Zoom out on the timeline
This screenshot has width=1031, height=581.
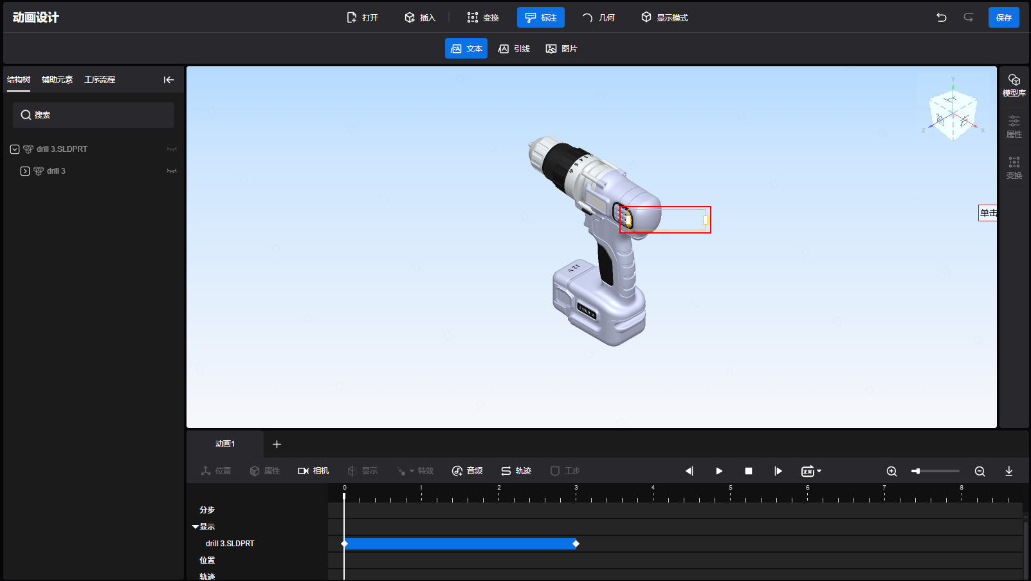(x=980, y=471)
